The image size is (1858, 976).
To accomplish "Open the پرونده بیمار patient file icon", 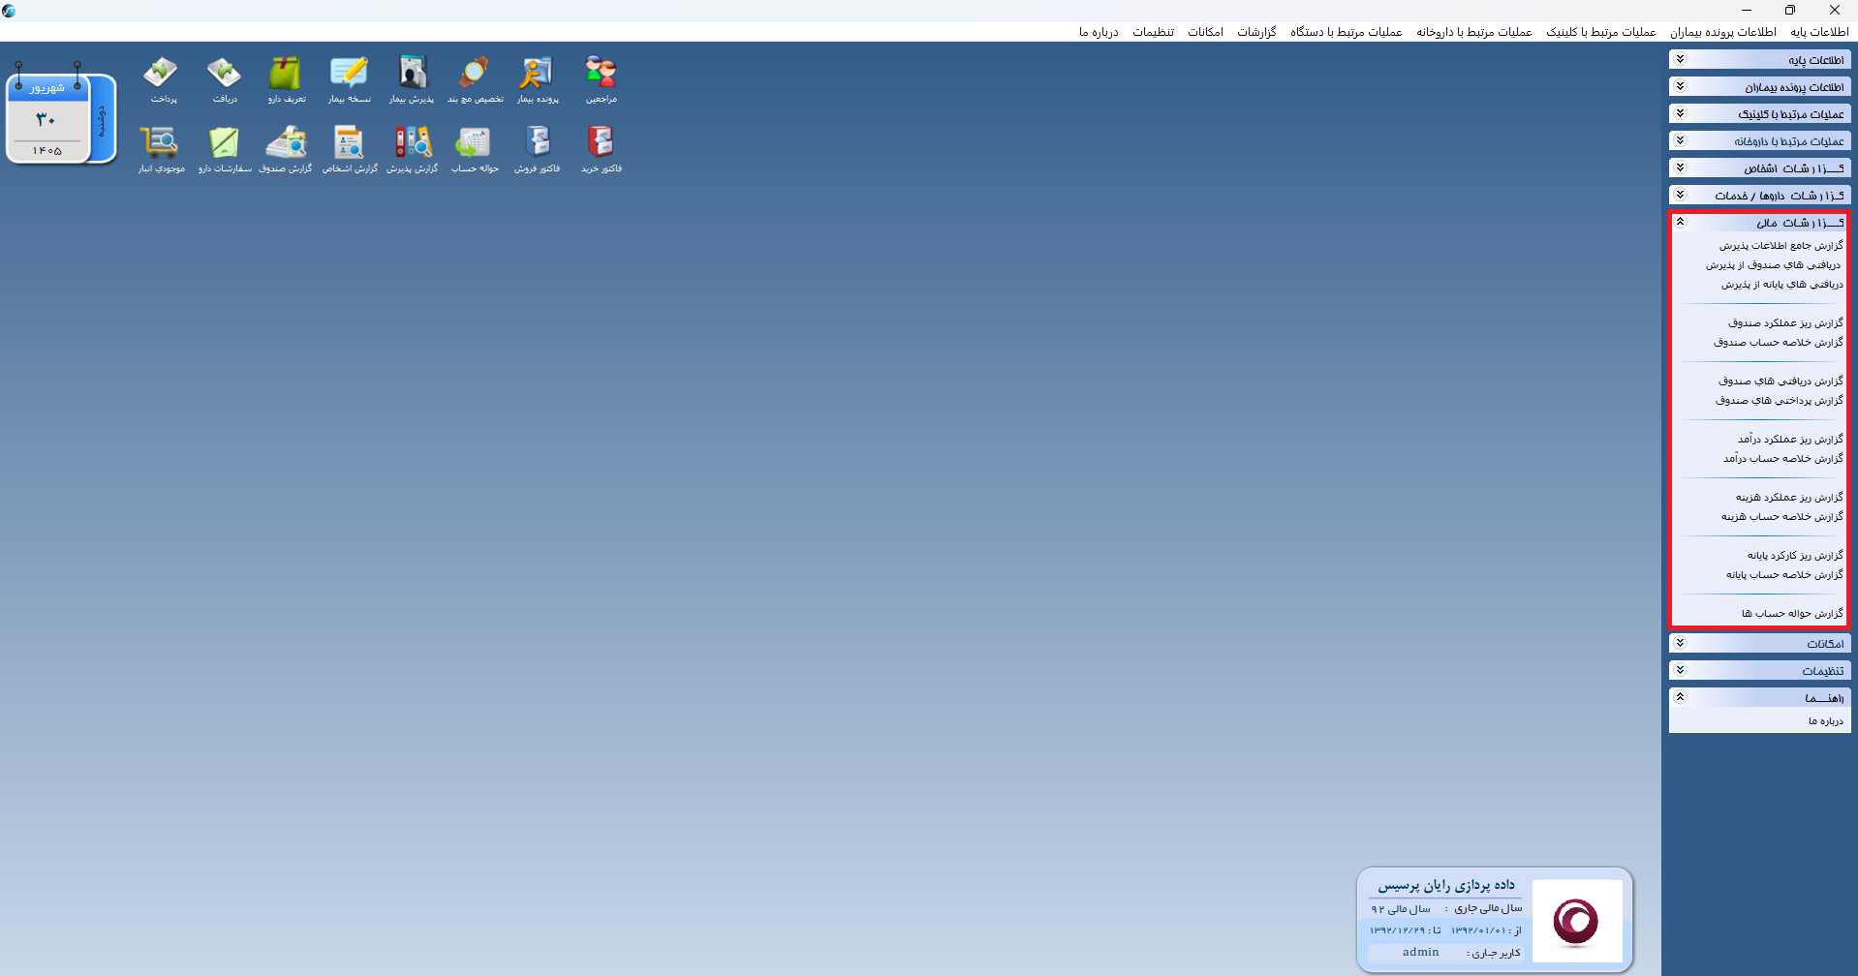I will [538, 78].
